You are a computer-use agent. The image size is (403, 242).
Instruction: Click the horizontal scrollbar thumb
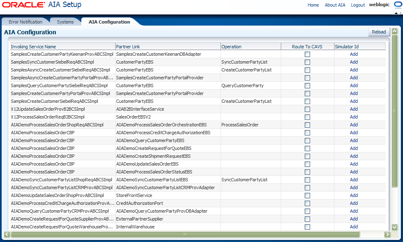[185, 234]
